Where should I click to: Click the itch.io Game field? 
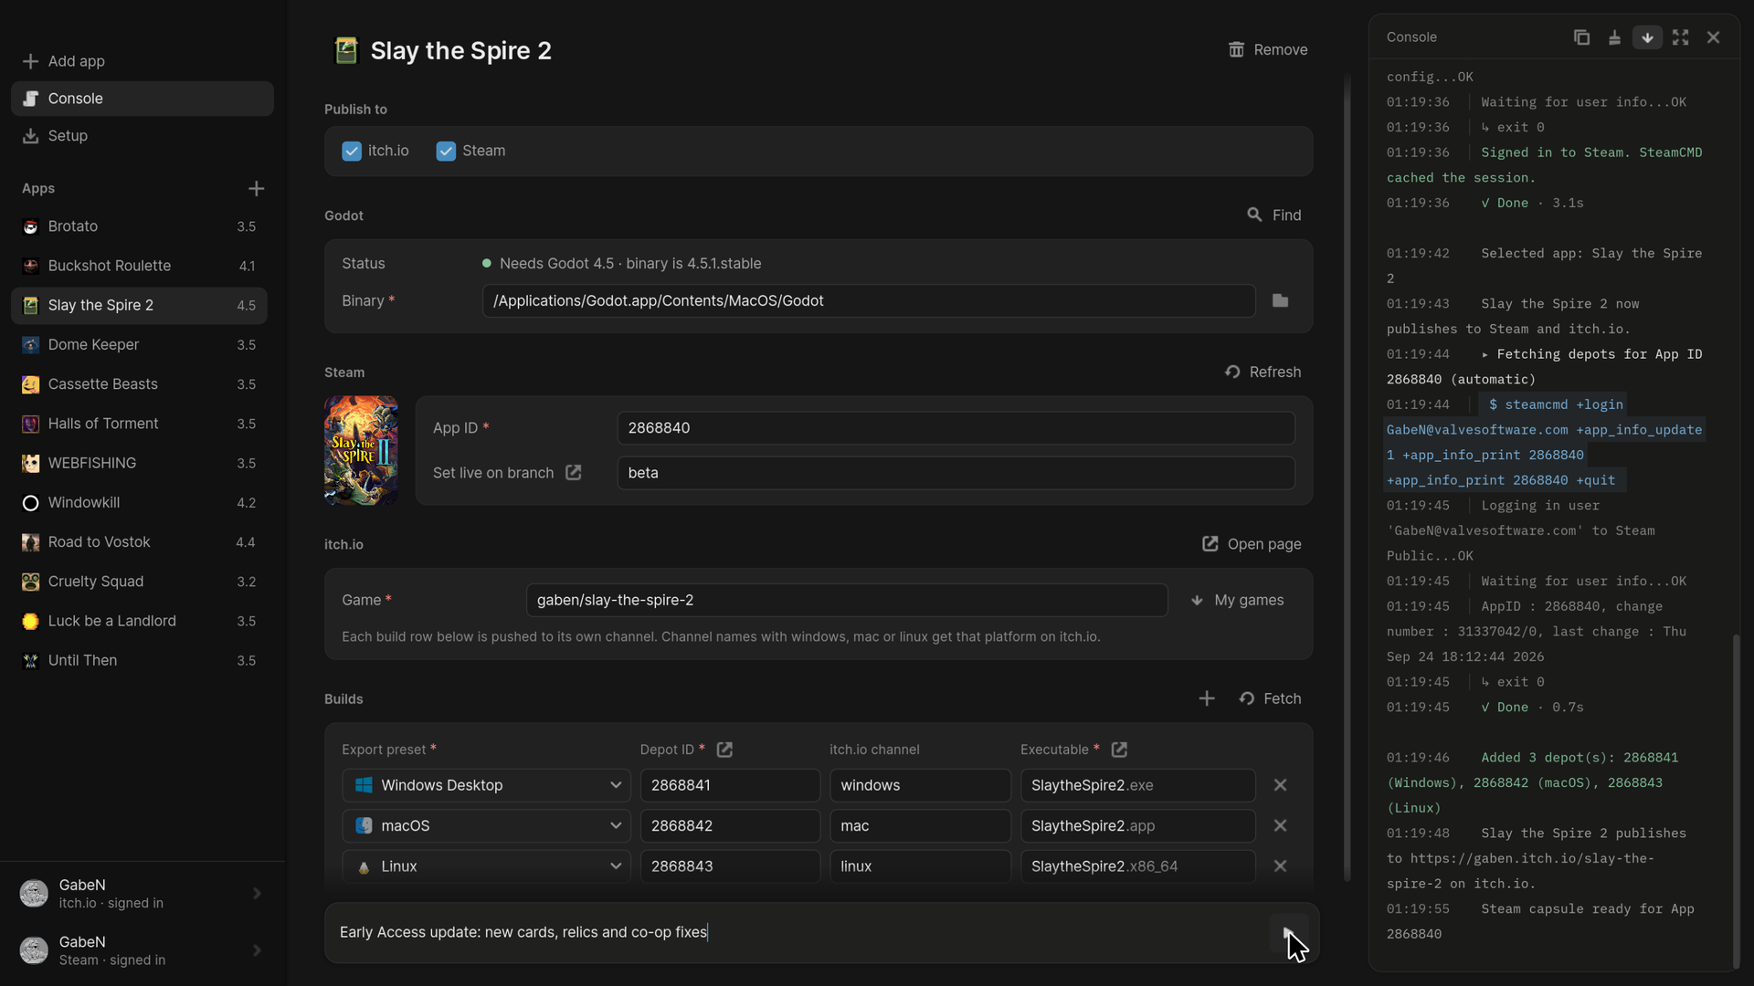(847, 600)
